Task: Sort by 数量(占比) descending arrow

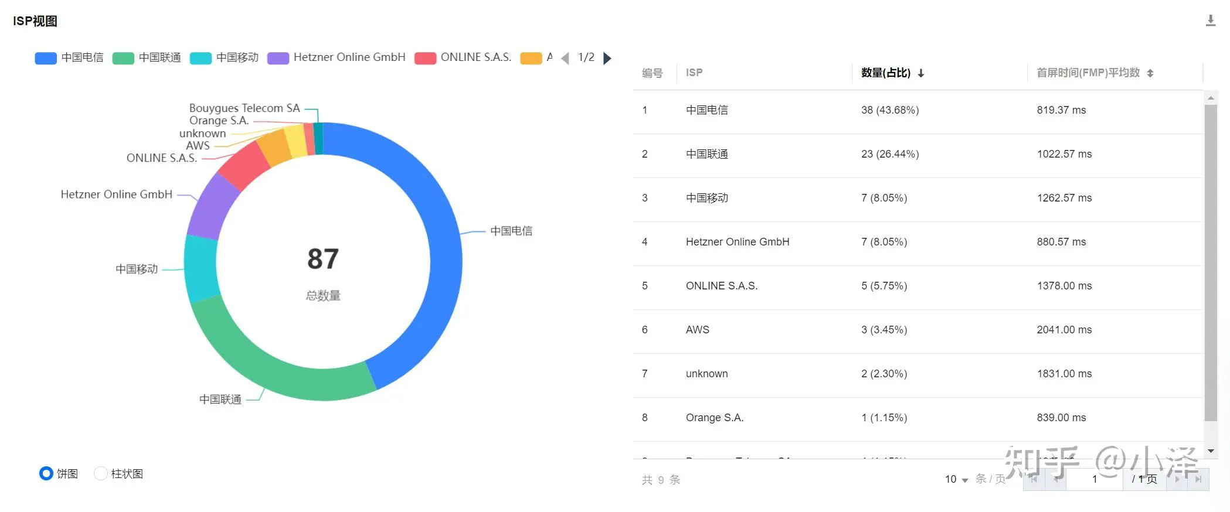Action: [921, 73]
